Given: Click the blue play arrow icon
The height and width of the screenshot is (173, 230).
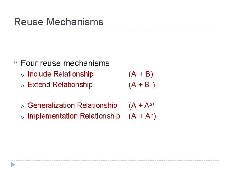Looking at the screenshot, I should 13,165.
